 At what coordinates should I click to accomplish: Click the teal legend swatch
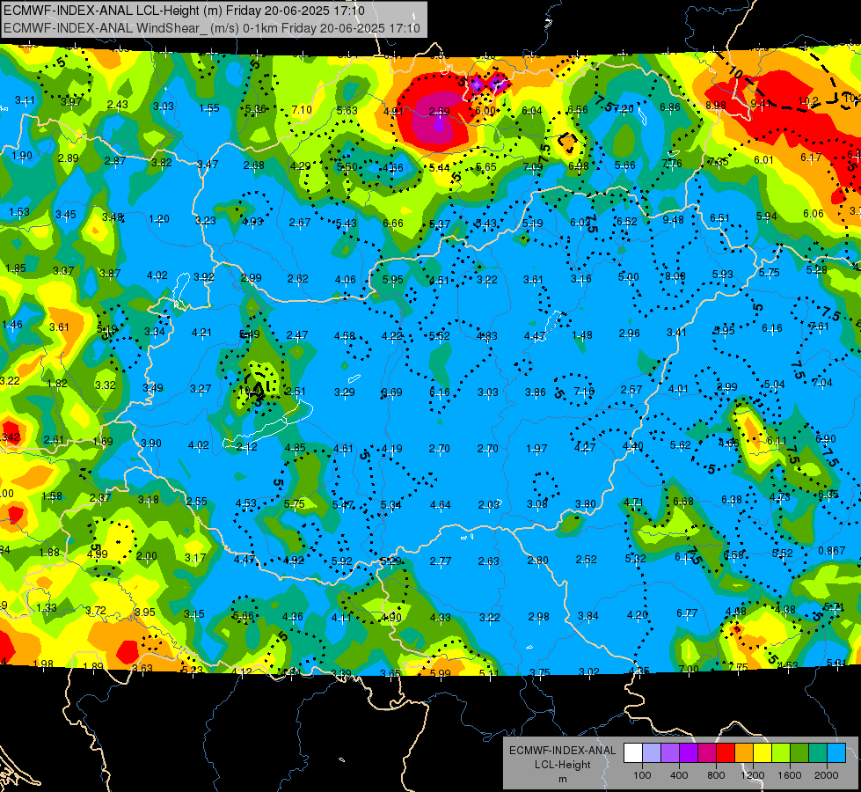pos(817,753)
